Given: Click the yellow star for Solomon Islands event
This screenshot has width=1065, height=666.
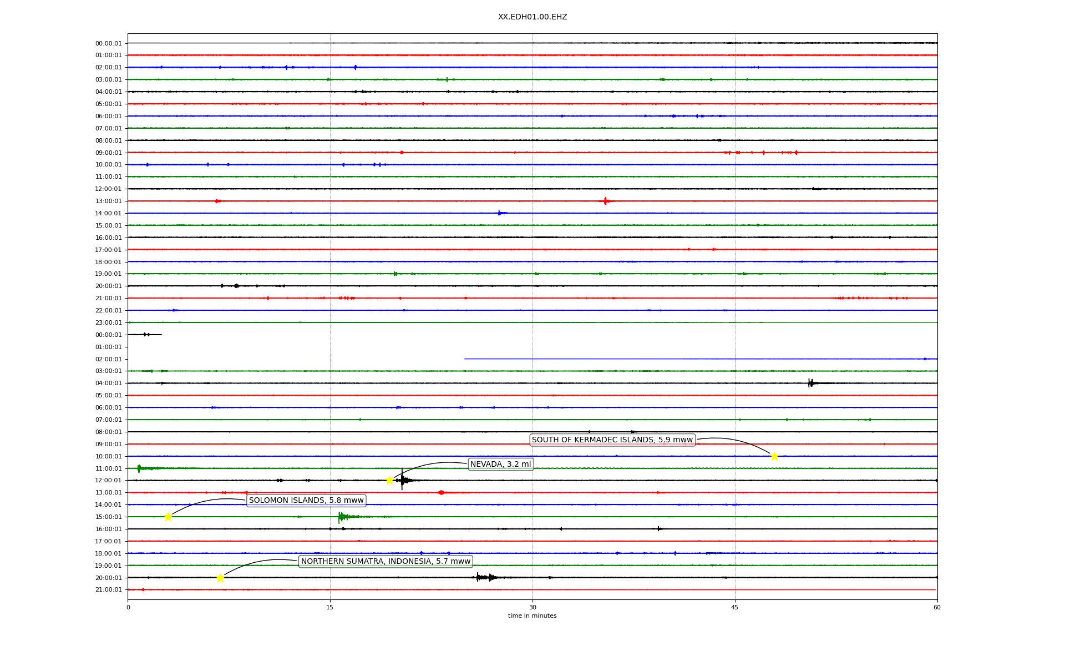Looking at the screenshot, I should click(168, 517).
